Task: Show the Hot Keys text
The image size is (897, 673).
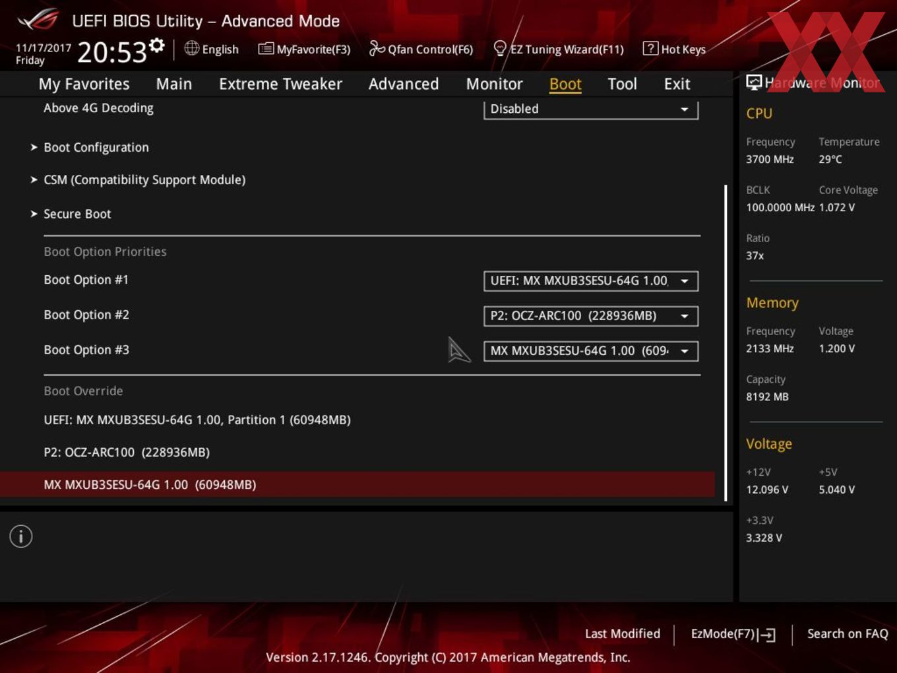Action: (683, 49)
